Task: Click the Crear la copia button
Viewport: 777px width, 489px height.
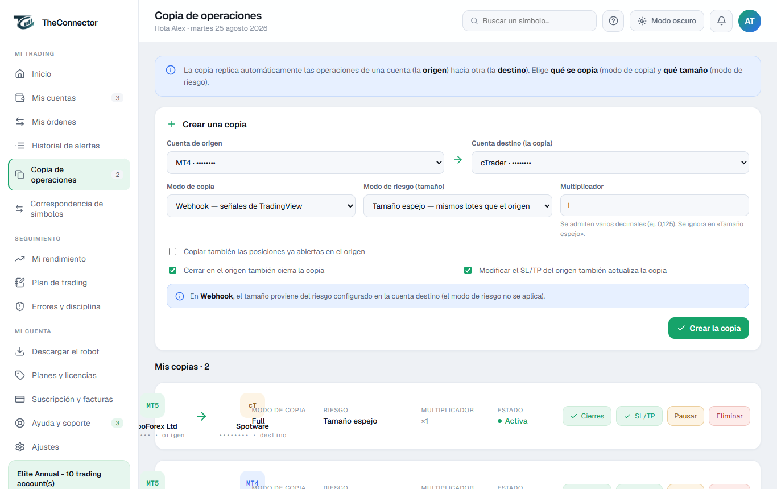Action: pos(709,328)
